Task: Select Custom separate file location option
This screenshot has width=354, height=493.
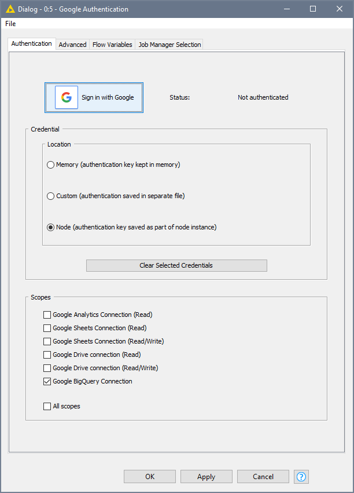Action: [50, 196]
